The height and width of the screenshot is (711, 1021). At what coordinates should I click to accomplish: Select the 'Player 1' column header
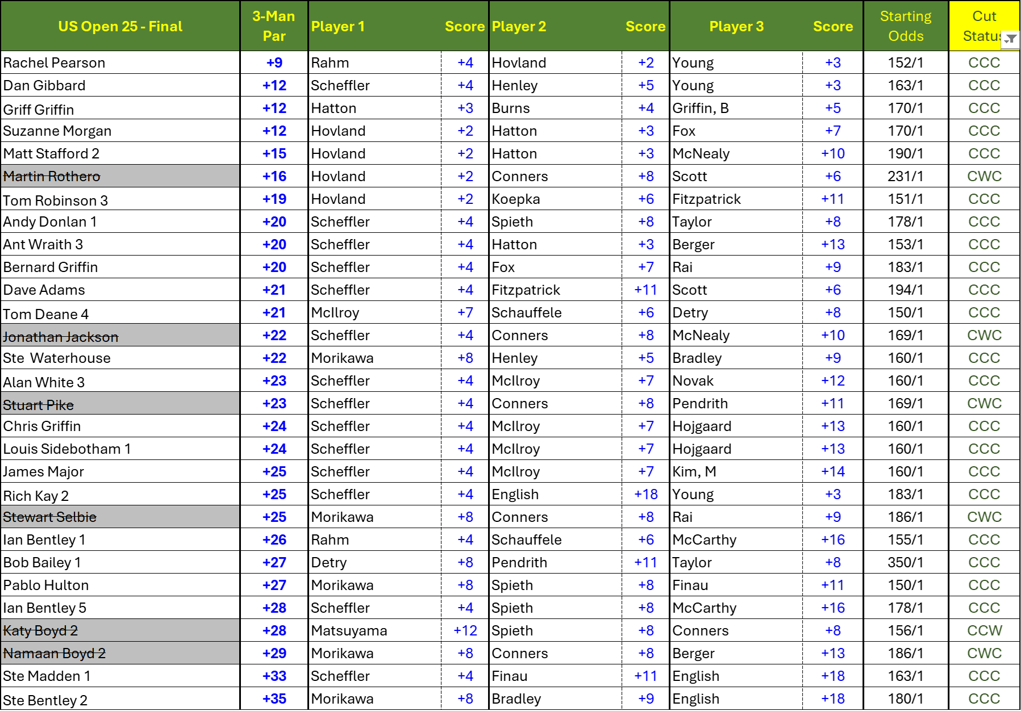[374, 26]
